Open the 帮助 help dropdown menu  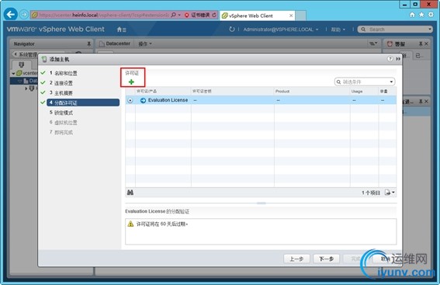pyautogui.click(x=338, y=30)
